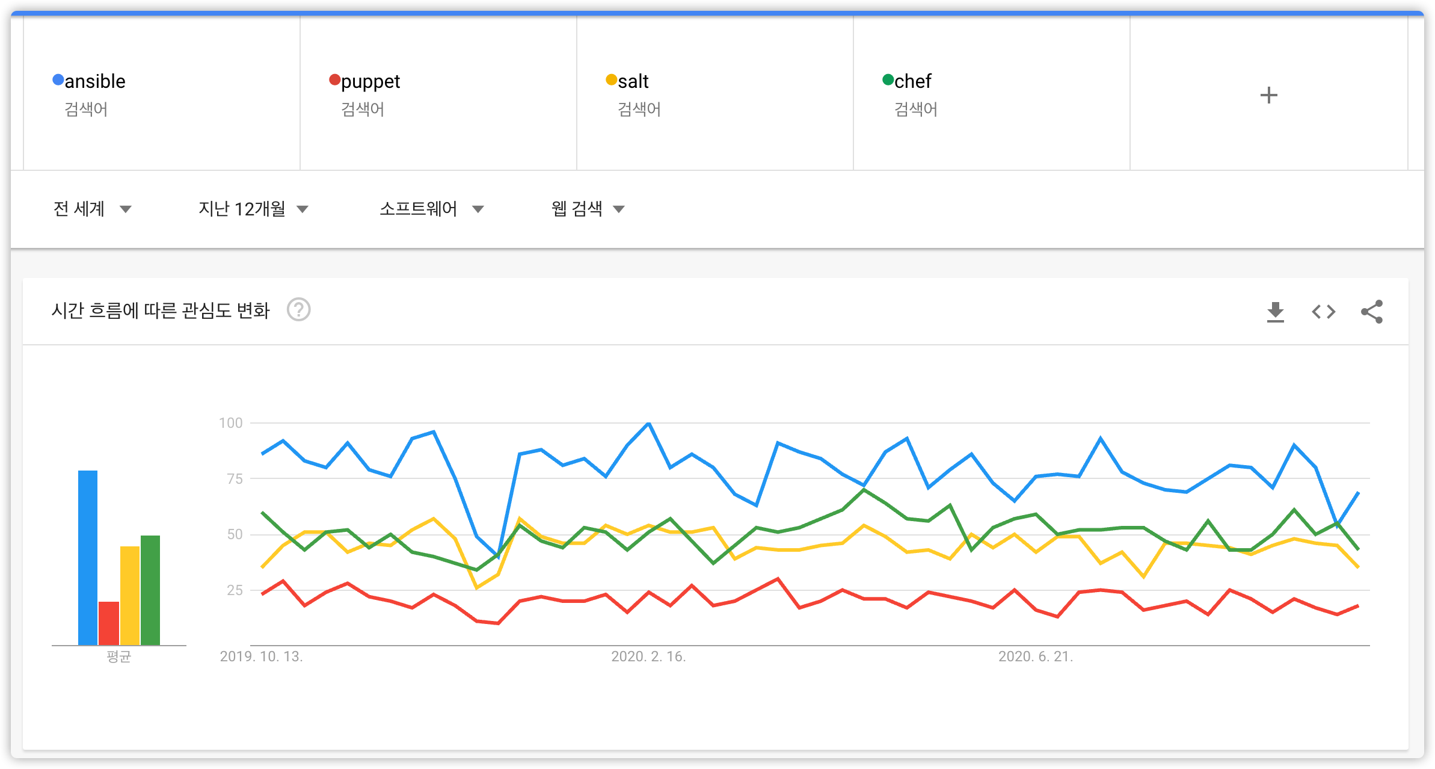Open the 지난 12개월 time range dropdown
Viewport: 1435px width, 769px height.
253,209
